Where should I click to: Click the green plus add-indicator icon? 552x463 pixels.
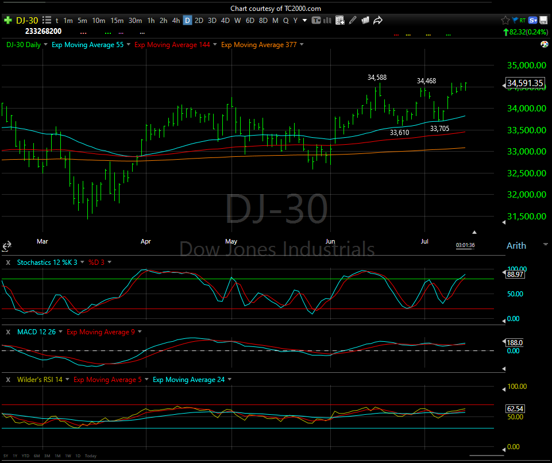pos(7,21)
